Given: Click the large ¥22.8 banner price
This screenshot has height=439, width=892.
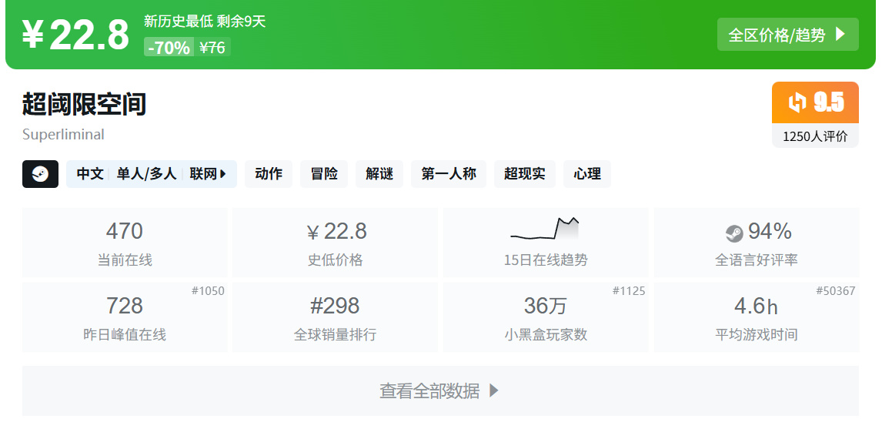Looking at the screenshot, I should 75,35.
